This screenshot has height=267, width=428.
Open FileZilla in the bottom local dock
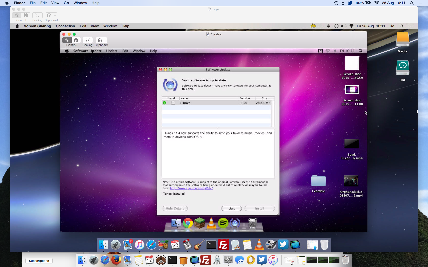206,260
